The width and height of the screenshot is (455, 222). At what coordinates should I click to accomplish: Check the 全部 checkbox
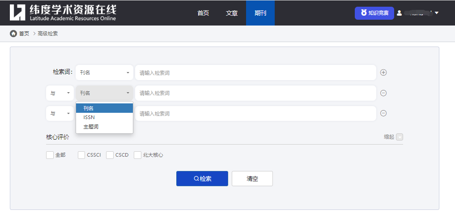[x=50, y=155]
